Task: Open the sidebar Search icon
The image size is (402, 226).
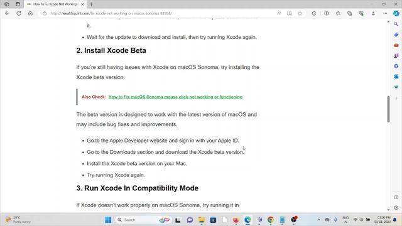Action: click(x=396, y=24)
